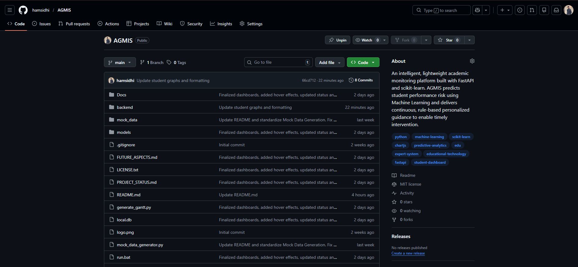Star the AGMIS repository
The height and width of the screenshot is (267, 578).
pos(449,40)
